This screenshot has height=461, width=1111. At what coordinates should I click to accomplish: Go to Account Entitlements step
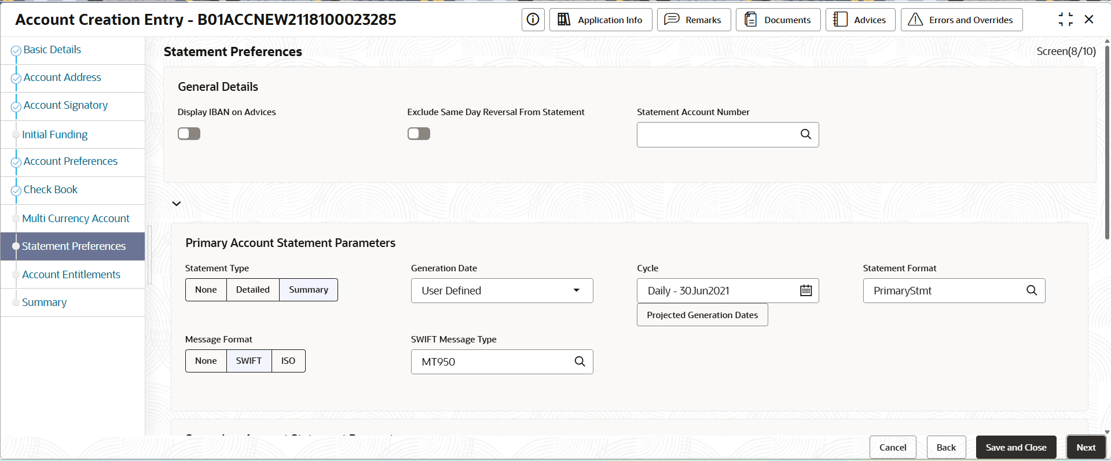pyautogui.click(x=71, y=275)
